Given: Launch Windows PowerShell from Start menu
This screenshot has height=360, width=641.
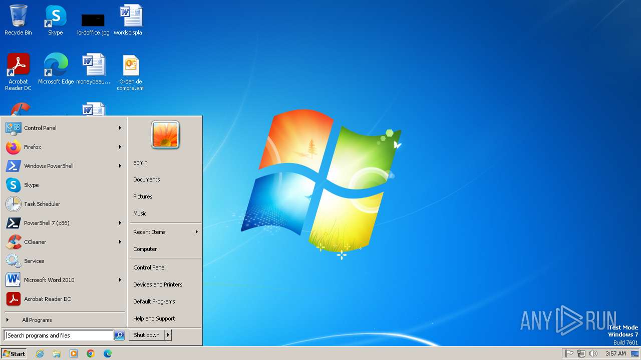Looking at the screenshot, I should (x=64, y=166).
